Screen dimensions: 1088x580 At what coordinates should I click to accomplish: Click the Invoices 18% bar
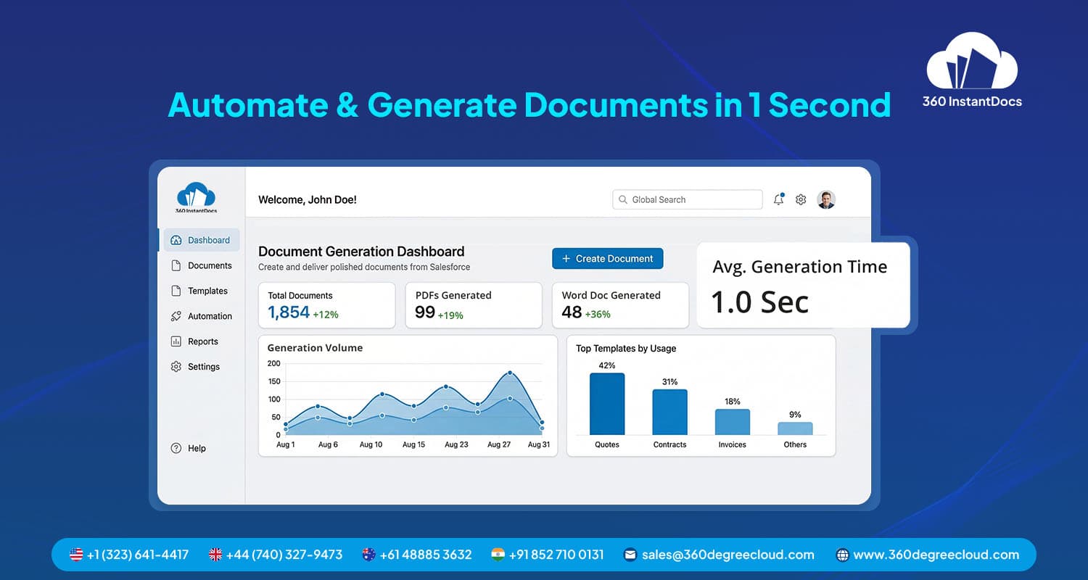[733, 422]
